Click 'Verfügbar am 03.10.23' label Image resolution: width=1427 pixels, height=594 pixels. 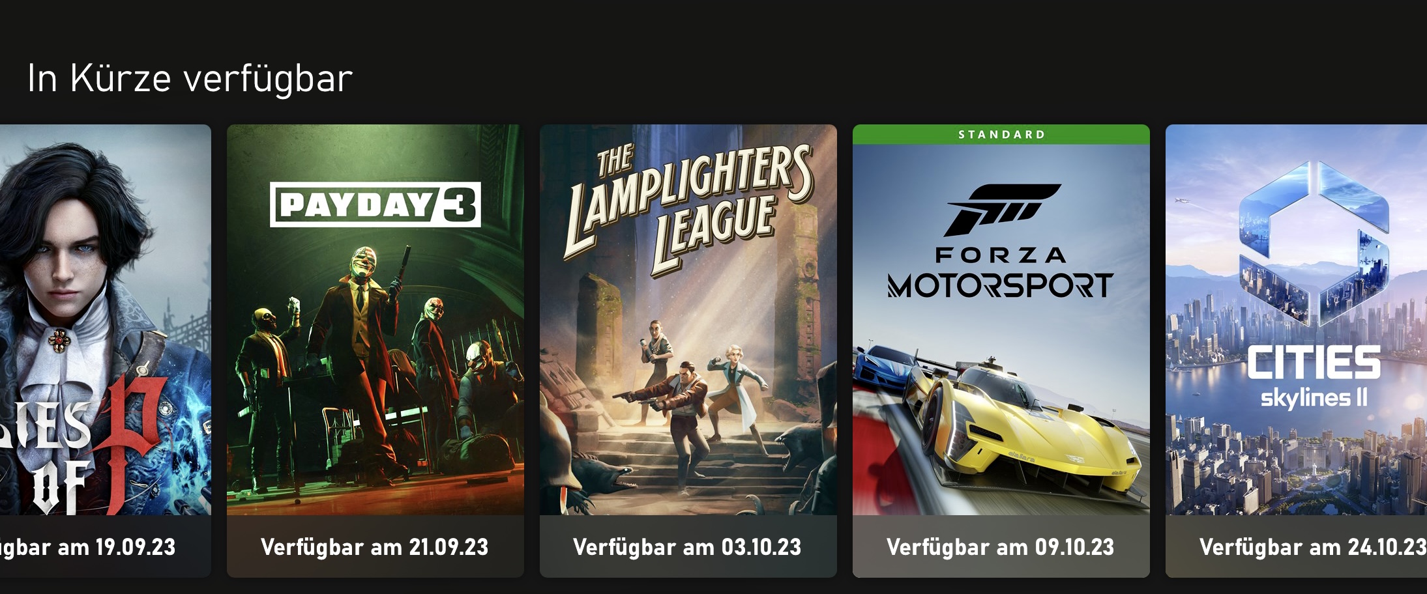(x=687, y=547)
